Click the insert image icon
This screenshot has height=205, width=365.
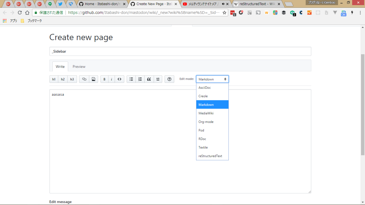click(94, 79)
